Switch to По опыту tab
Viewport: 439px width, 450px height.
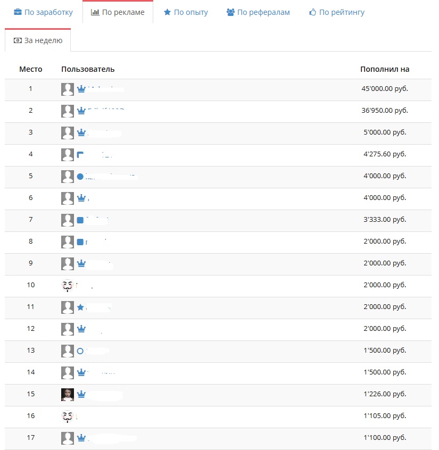pos(186,12)
